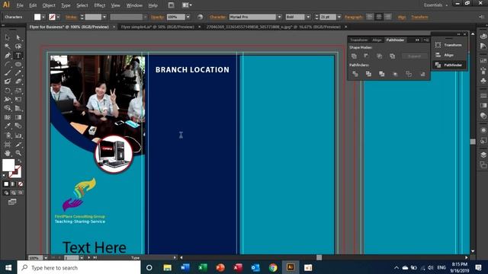Click the Change Screen Mode icon
Screen dimensions: 488x274
pyautogui.click(x=12, y=202)
